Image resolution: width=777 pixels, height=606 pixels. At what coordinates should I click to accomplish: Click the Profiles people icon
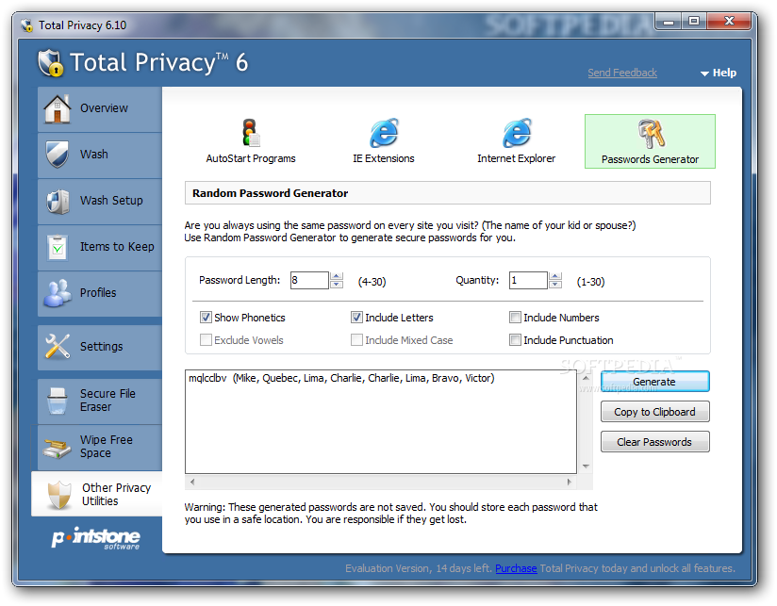pos(58,293)
